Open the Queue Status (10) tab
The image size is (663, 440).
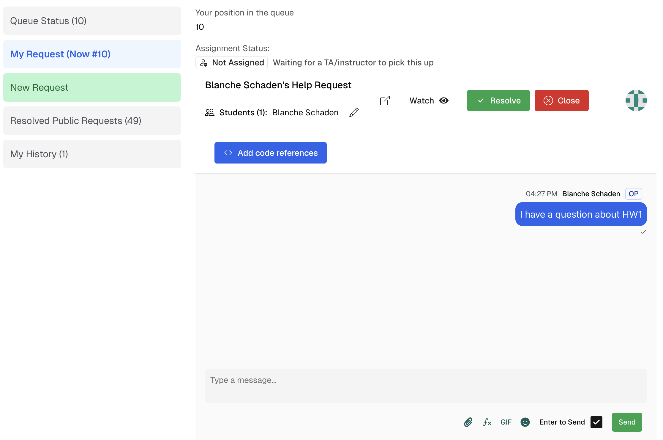92,21
